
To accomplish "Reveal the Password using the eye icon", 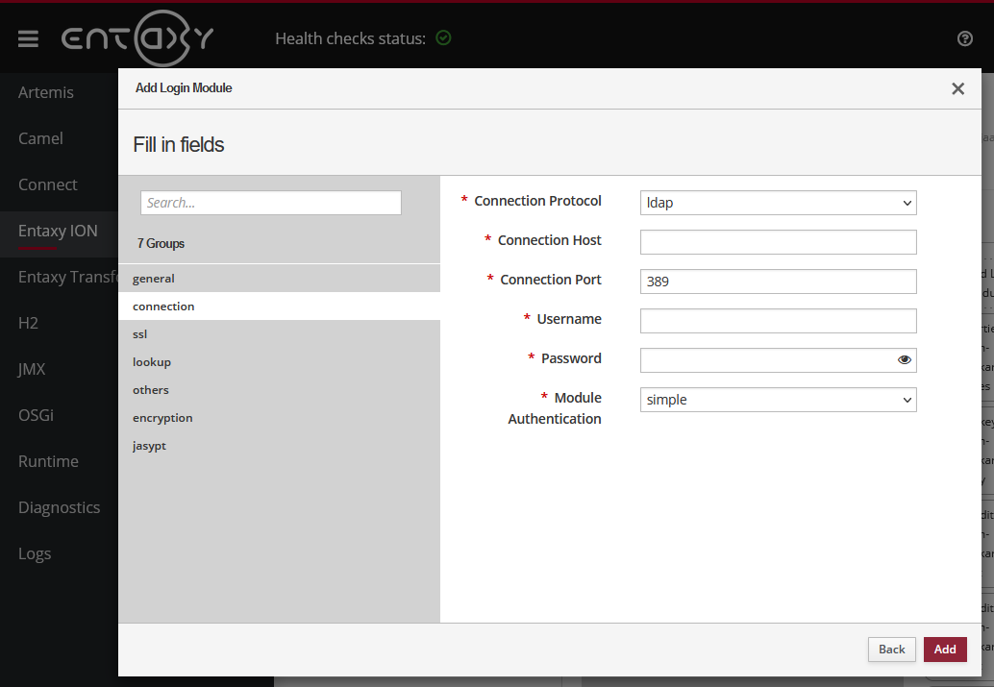I will [x=904, y=358].
